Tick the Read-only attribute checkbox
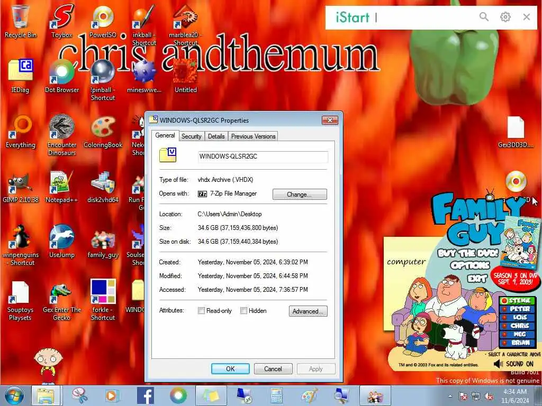The height and width of the screenshot is (406, 542). [201, 311]
